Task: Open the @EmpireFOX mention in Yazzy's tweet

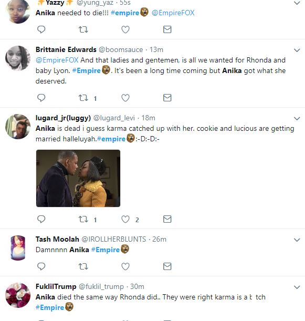Action: [173, 13]
